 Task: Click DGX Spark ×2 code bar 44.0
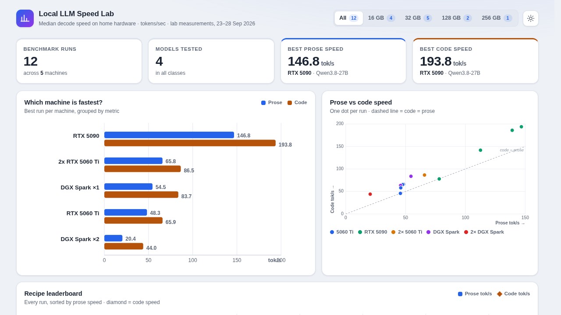(x=124, y=246)
